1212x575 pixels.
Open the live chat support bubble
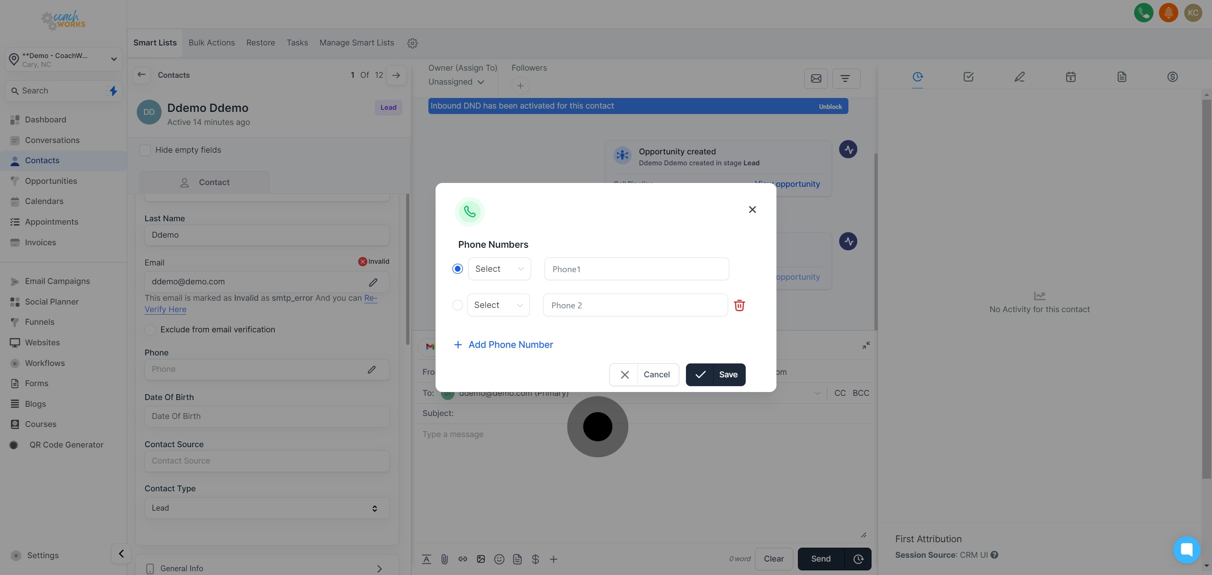coord(1186,549)
